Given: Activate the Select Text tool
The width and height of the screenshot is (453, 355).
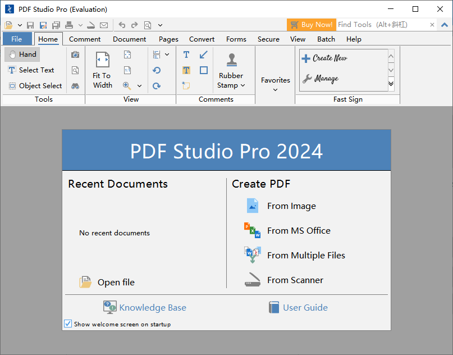Looking at the screenshot, I should [x=31, y=70].
